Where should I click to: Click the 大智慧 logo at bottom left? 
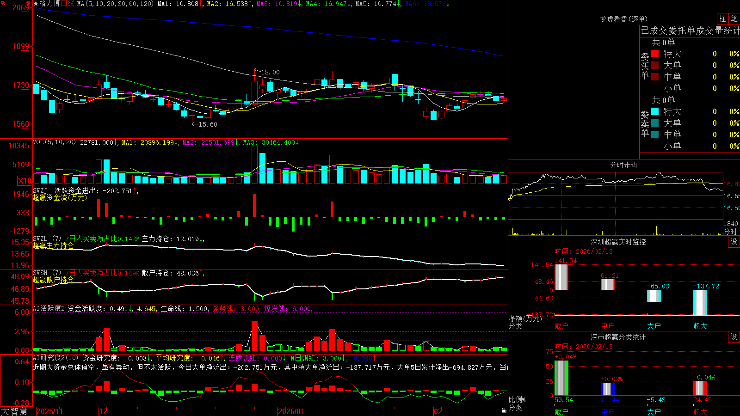(14, 411)
